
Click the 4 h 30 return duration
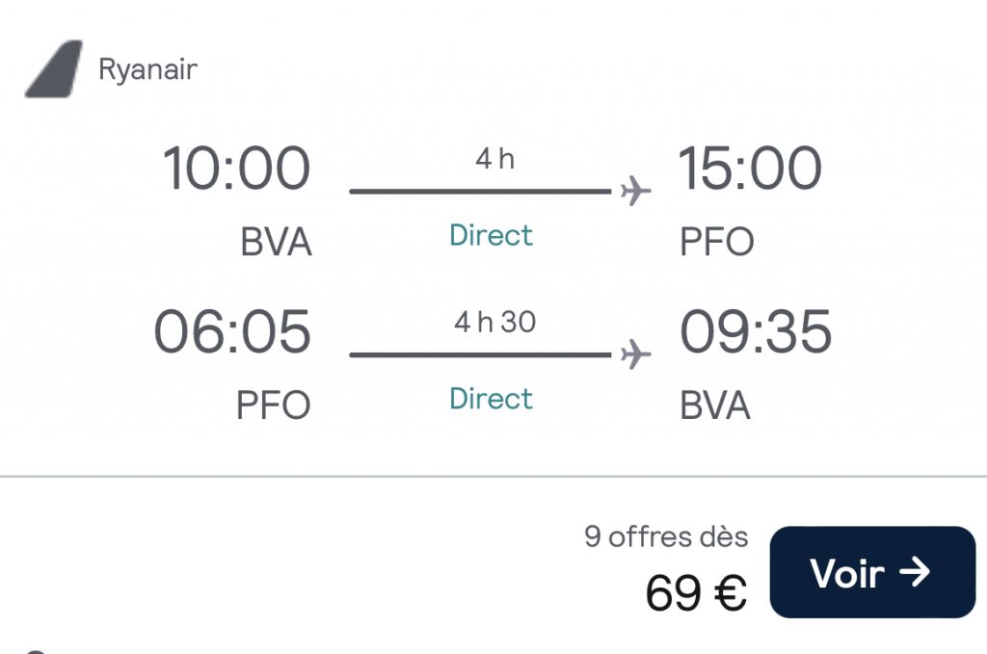(x=494, y=323)
